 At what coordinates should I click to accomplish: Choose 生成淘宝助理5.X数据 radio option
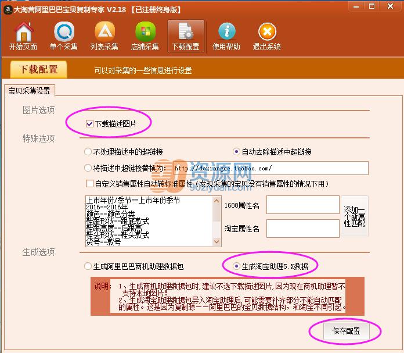pyautogui.click(x=236, y=266)
